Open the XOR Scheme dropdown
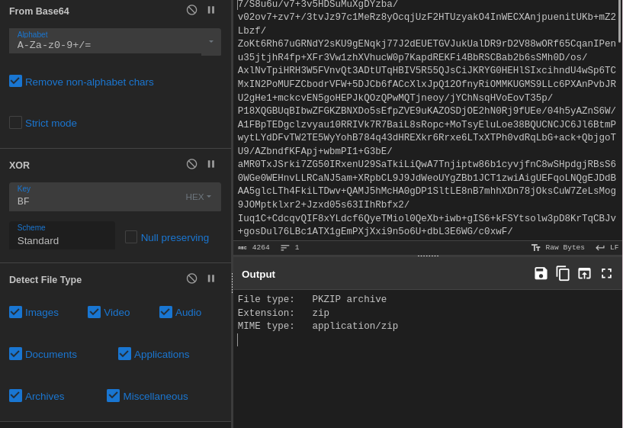This screenshot has width=623, height=428. (62, 236)
